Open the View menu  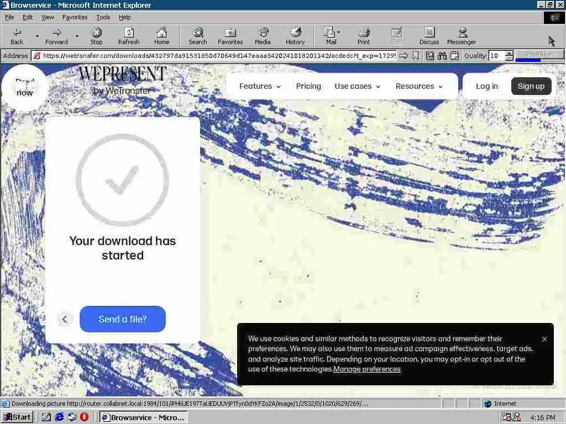pyautogui.click(x=48, y=17)
